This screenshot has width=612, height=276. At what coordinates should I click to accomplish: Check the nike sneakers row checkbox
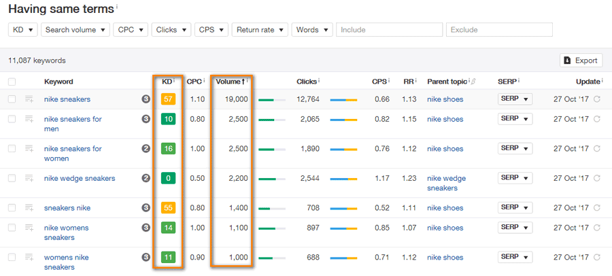(12, 99)
